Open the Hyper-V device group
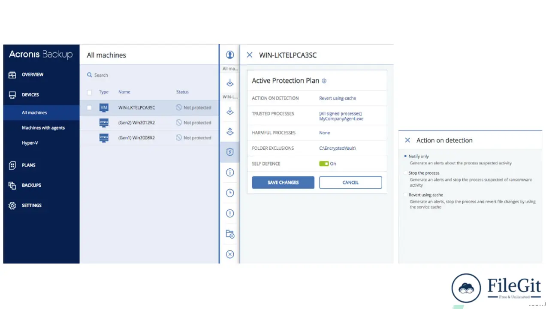The image size is (549, 309). [30, 143]
